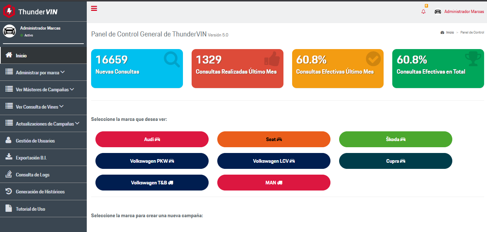
Task: Select the Volkswagen T&B button
Action: 152,183
